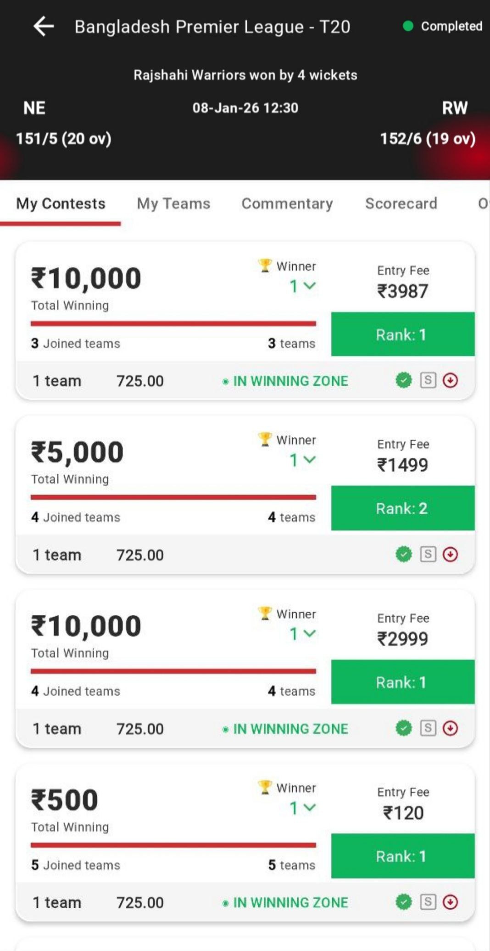Tap the green verified badge in ₹3987 contest
490x951 pixels.
403,380
